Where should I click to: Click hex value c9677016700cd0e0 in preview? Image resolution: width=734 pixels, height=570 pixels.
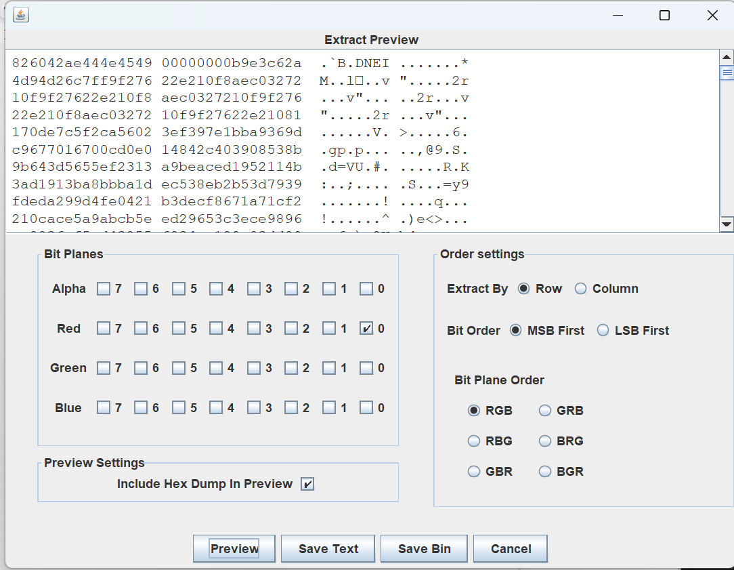pos(82,150)
